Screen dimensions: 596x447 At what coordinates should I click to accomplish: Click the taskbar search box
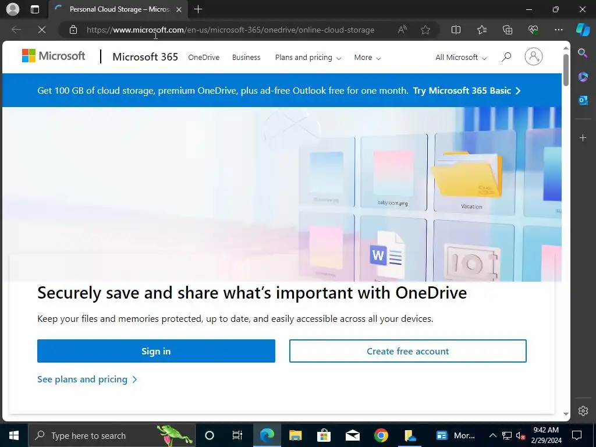click(x=111, y=435)
